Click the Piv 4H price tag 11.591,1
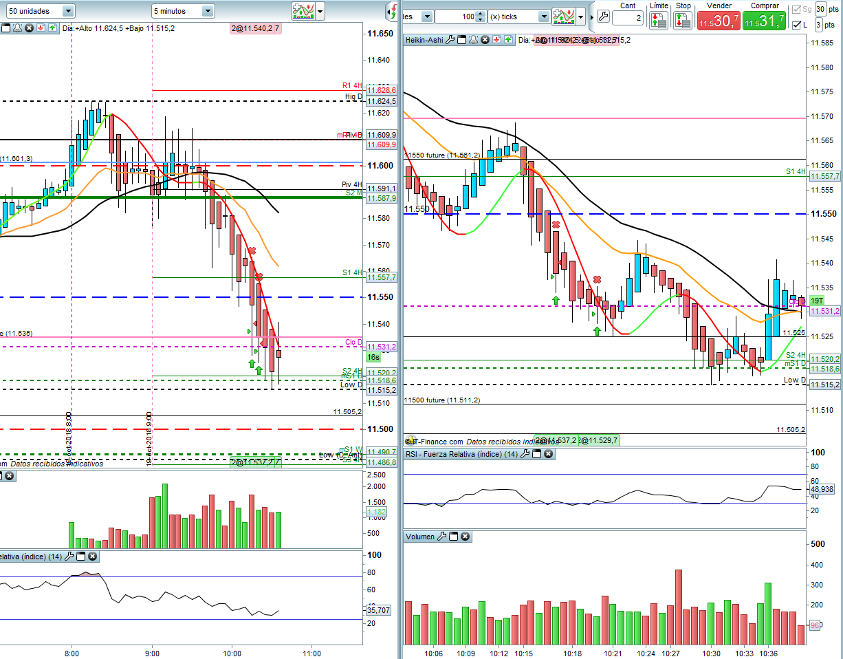 tap(381, 188)
